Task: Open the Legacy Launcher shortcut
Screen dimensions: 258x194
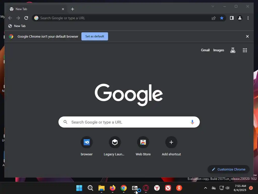Action: tap(115, 146)
